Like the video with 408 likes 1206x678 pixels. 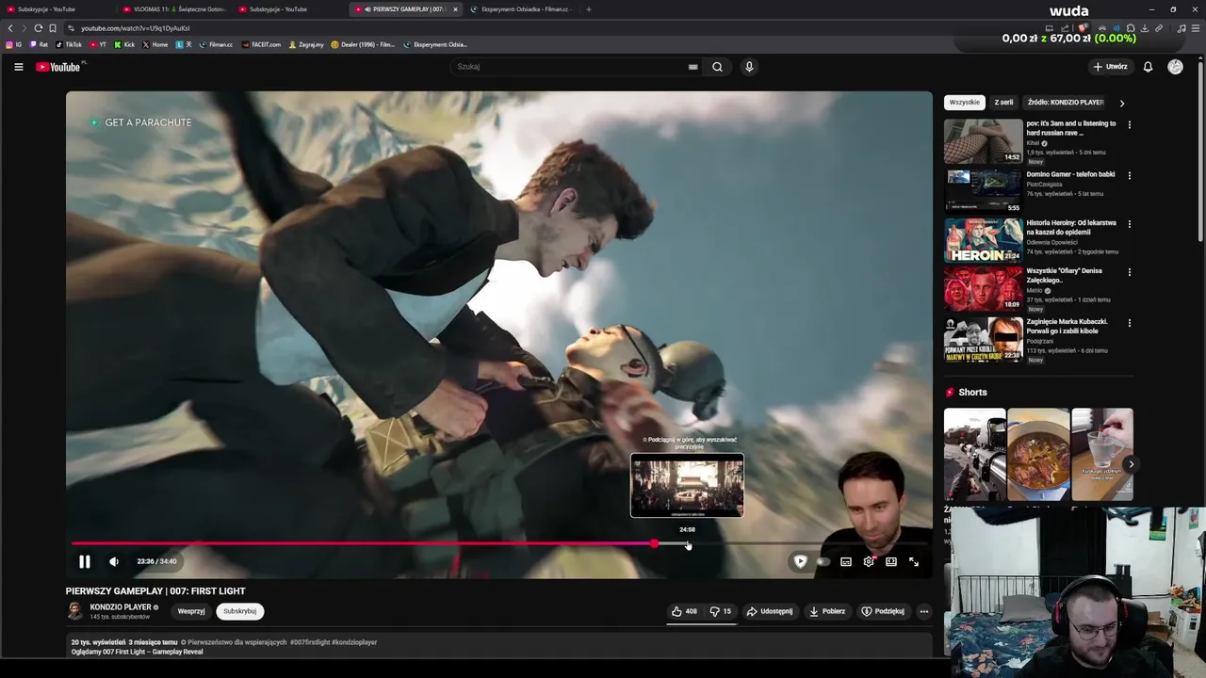[684, 611]
